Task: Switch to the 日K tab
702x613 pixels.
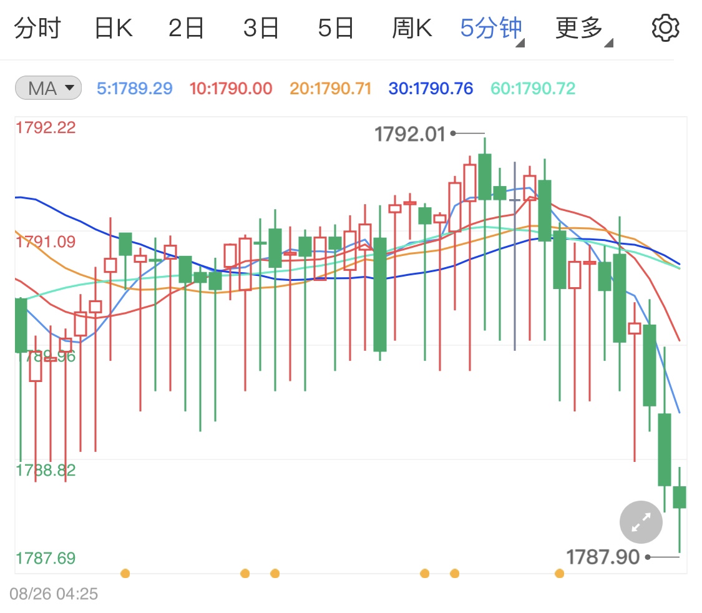Action: (114, 27)
